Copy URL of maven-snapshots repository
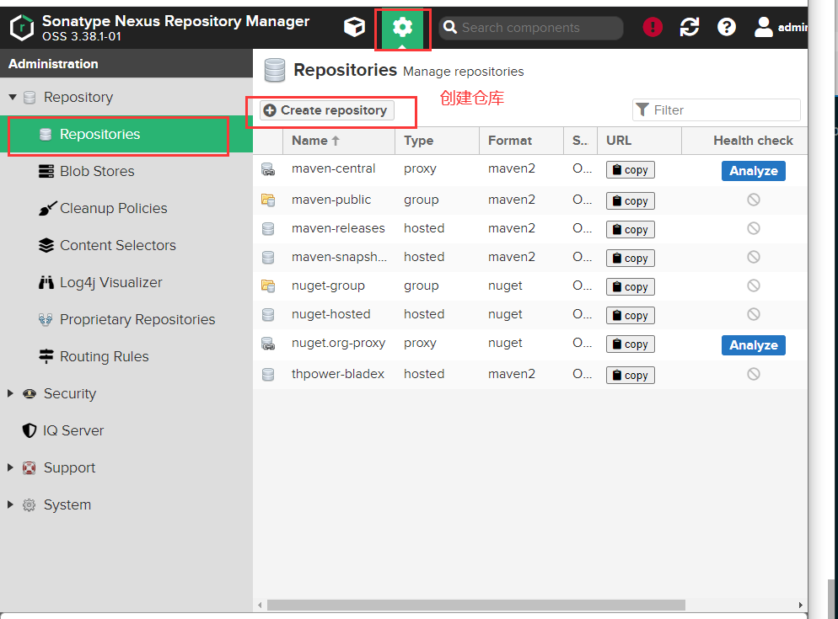This screenshot has height=619, width=838. tap(630, 259)
